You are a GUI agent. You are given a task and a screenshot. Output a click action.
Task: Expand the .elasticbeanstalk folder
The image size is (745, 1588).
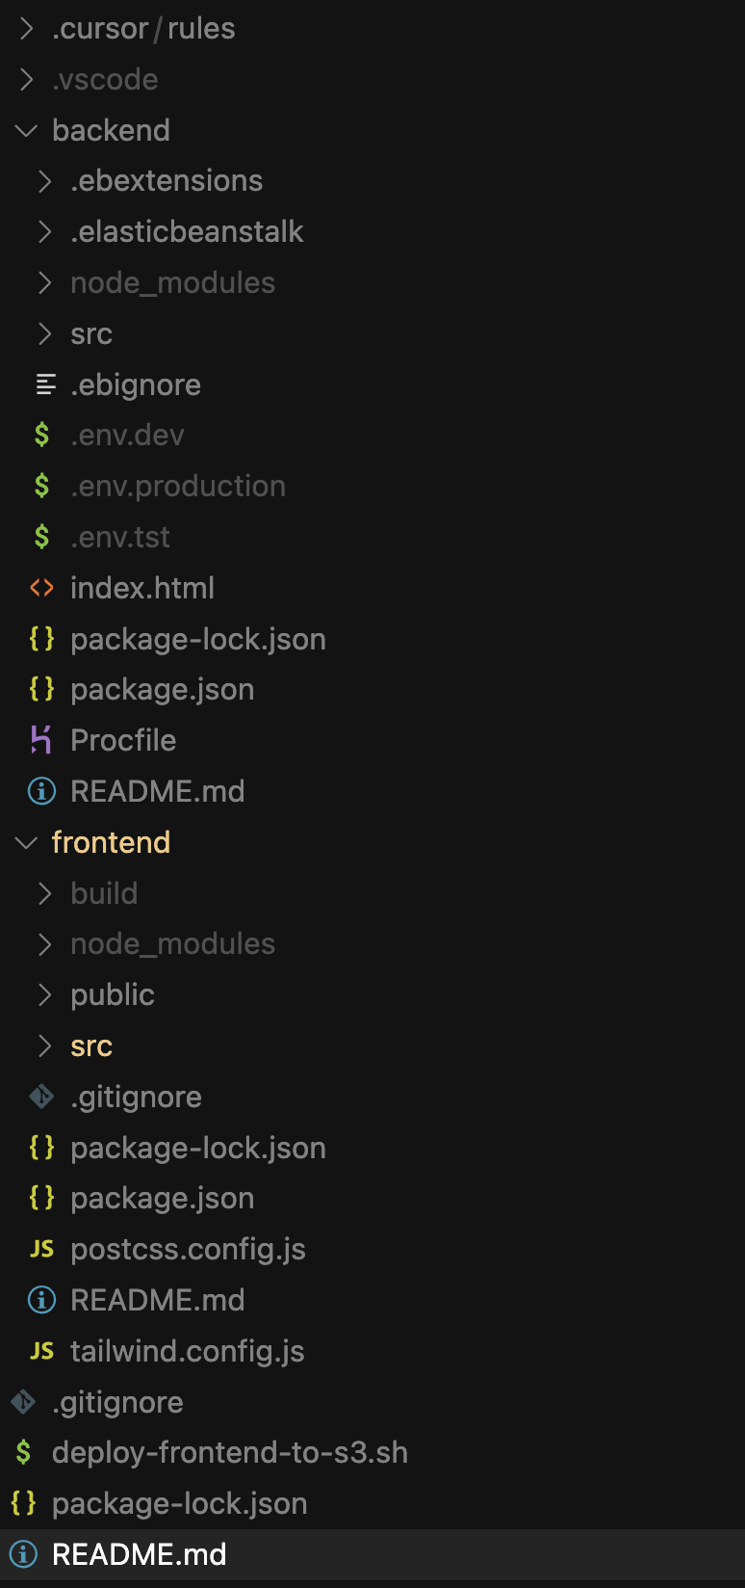tap(44, 231)
